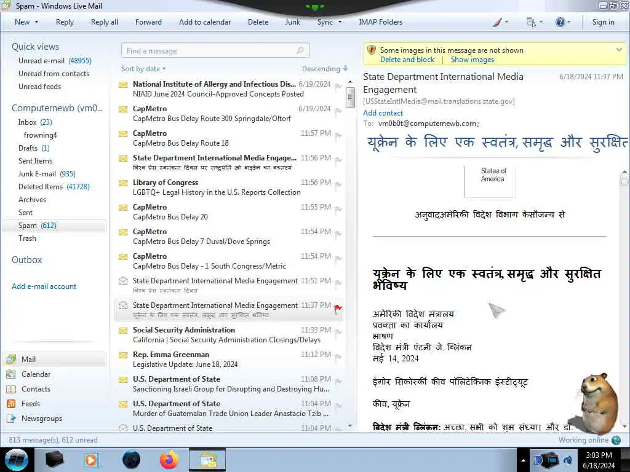Open the layout menu icon in toolbar
Viewport: 630px width, 472px height.
[531, 22]
